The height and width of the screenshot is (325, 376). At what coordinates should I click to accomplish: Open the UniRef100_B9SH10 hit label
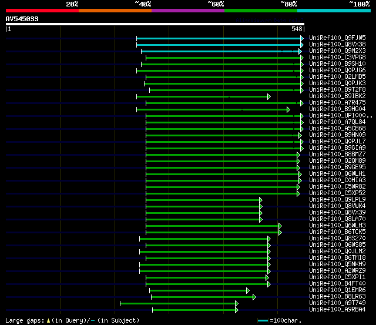click(337, 63)
